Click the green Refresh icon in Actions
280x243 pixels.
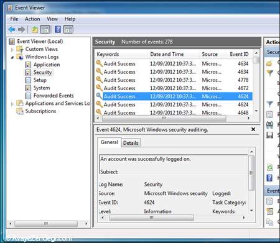(269, 167)
